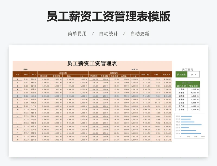Select the 7,390.56 net pay in highlighted row
The width and height of the screenshot is (217, 166).
167,96
